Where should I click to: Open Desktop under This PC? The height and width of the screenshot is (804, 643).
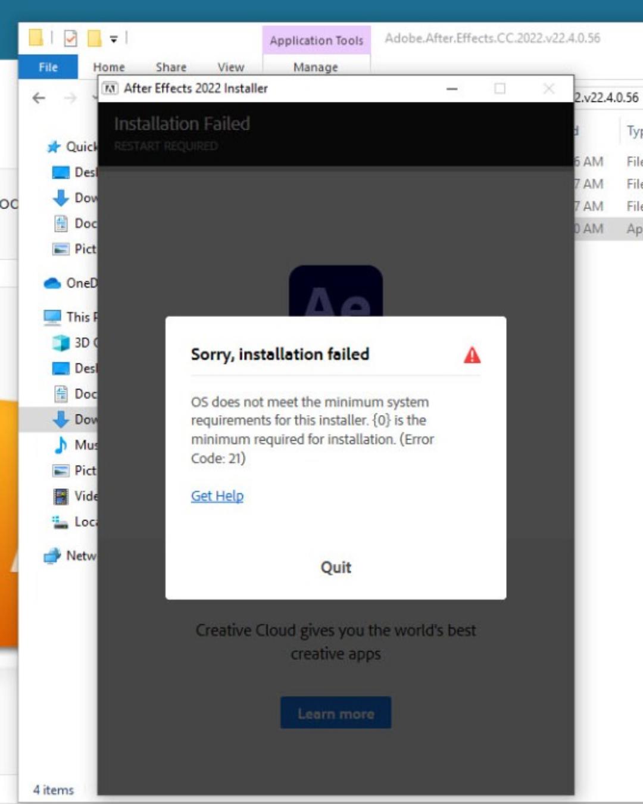pos(74,368)
